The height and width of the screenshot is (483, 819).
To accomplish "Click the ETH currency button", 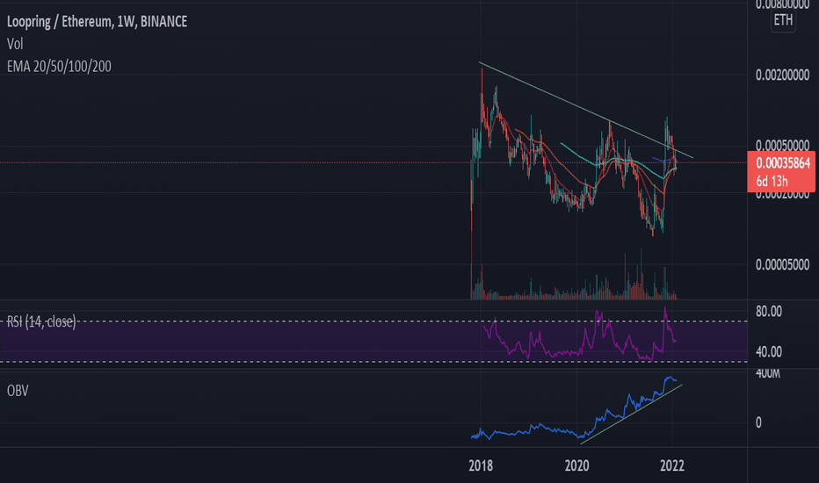I will click(783, 20).
